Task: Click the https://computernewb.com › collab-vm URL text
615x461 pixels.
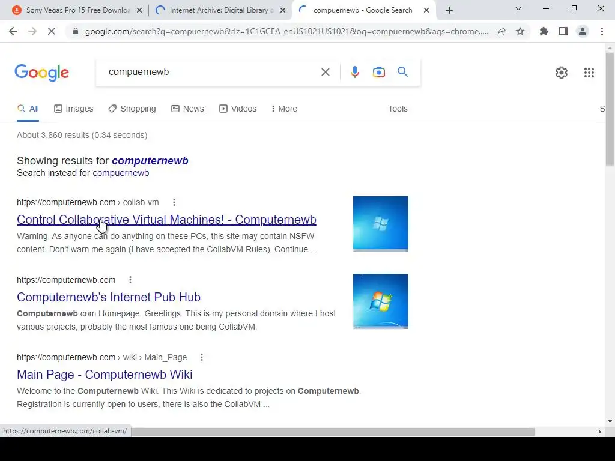Action: pos(88,202)
